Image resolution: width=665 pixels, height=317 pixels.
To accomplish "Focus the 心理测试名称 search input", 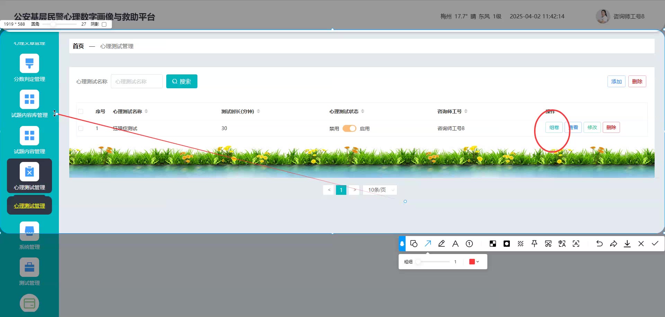I will 137,81.
